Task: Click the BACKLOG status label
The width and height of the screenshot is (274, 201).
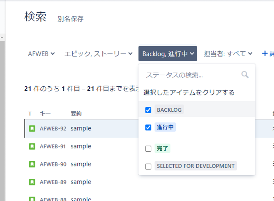Action: [x=169, y=110]
